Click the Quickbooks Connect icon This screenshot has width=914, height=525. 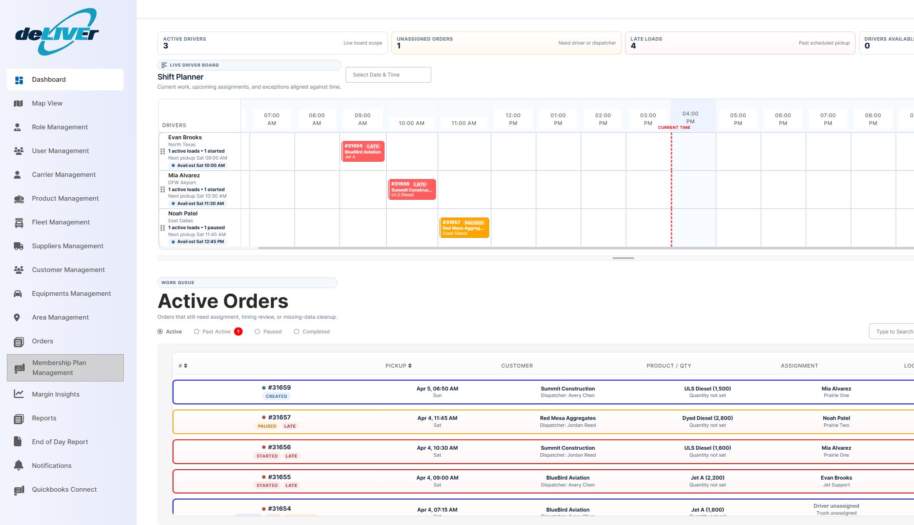pyautogui.click(x=18, y=489)
